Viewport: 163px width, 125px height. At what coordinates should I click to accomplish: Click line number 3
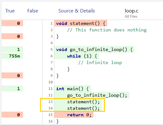(51, 36)
